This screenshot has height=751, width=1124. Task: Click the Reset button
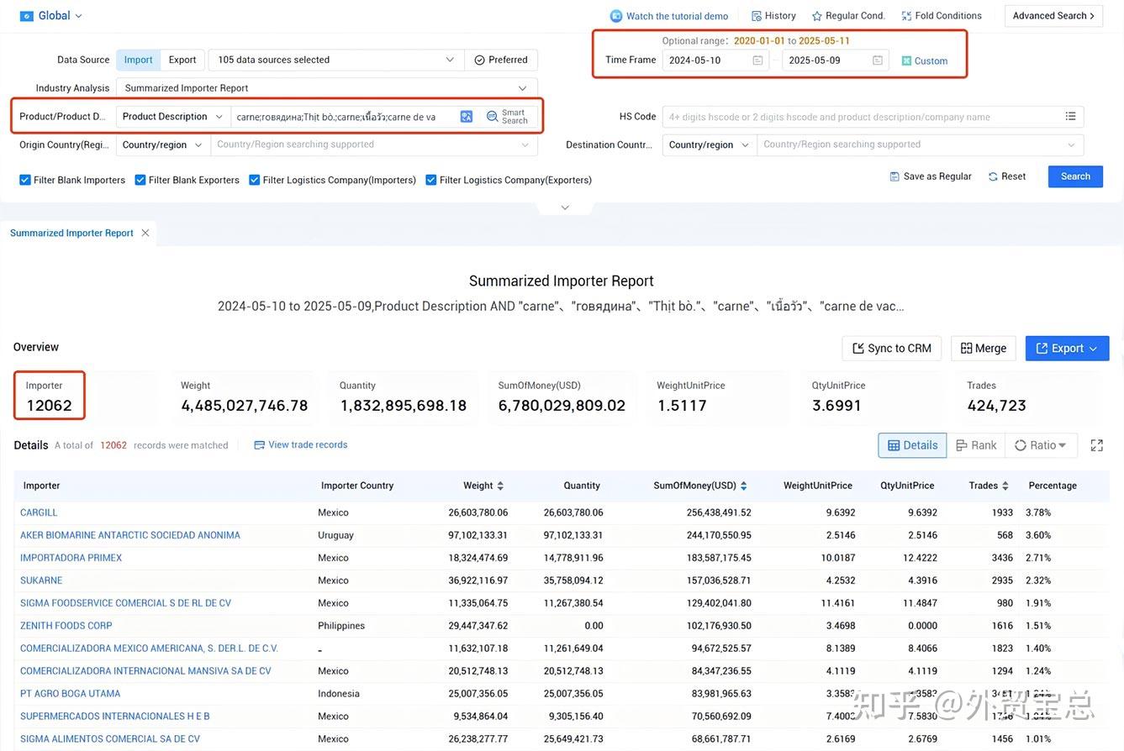[1007, 176]
